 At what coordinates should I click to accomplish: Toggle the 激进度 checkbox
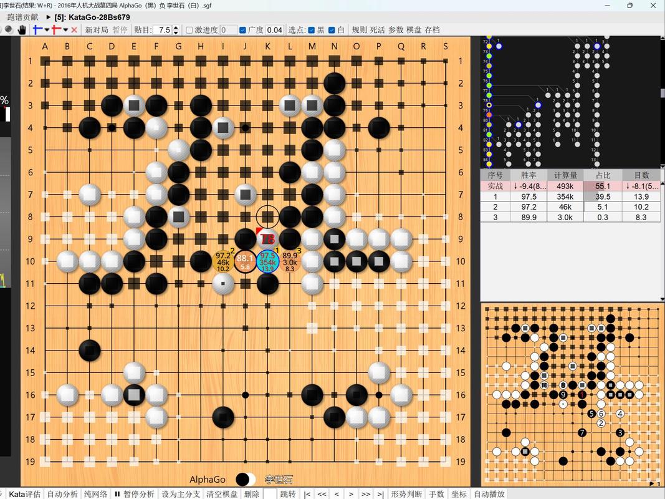click(x=189, y=30)
